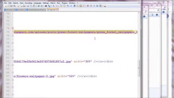Open the Search menu
Screen dimensions: 174x98
click(x=15, y=3)
